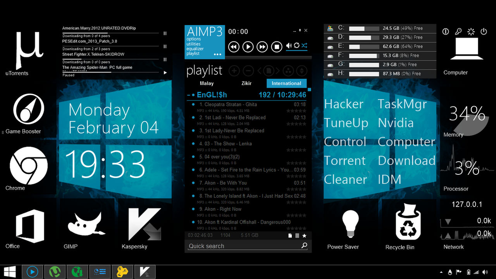Viewport: 496px width, 279px height.
Task: Collapse the EnGL!$h playlist group
Action: click(189, 95)
